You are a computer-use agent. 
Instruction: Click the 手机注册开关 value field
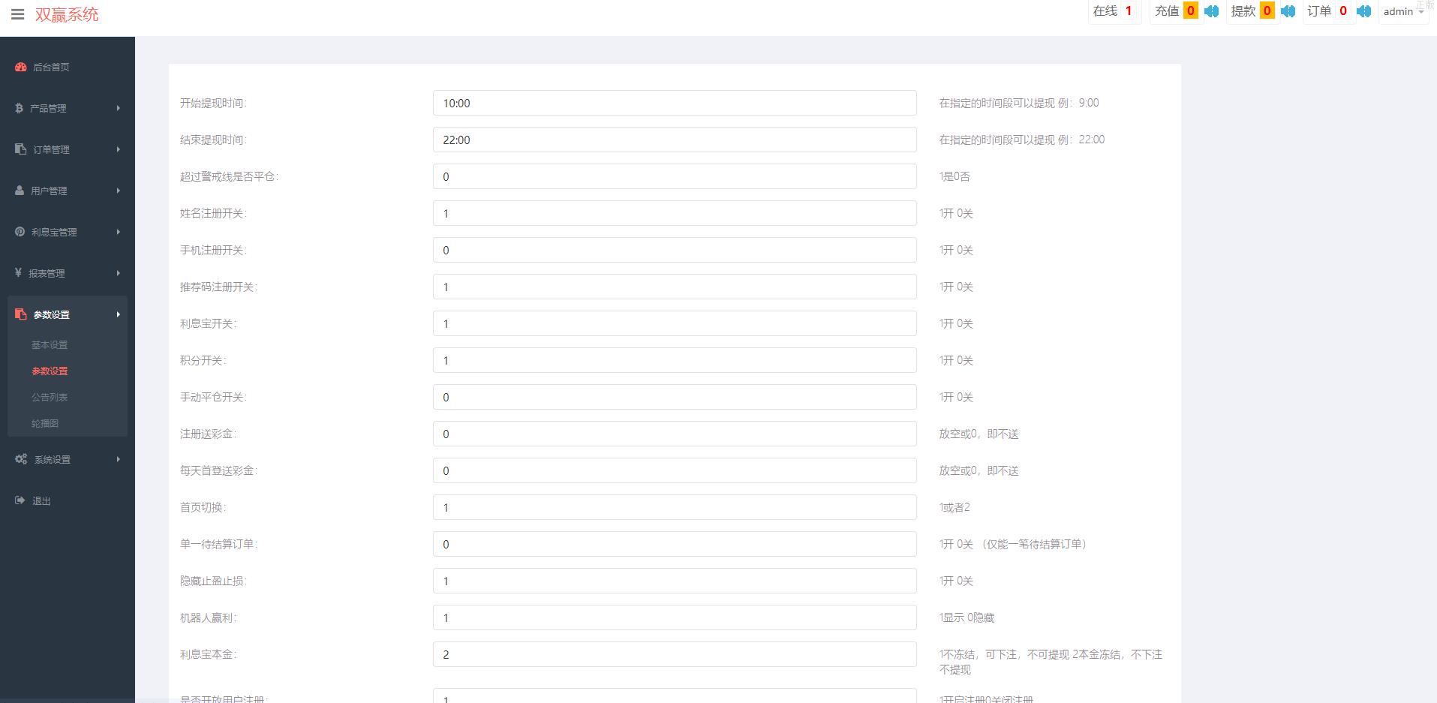pos(674,251)
